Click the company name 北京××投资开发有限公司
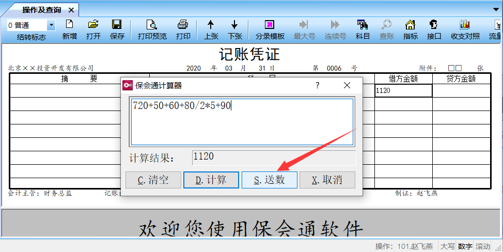This screenshot has width=503, height=252. [51, 68]
